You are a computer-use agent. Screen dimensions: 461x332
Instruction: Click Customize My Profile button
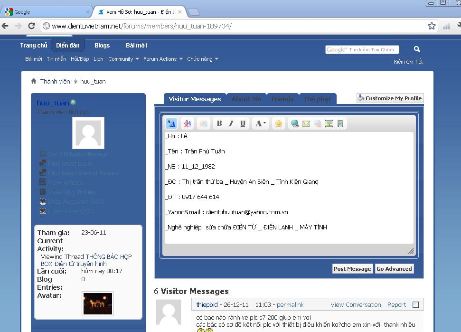pyautogui.click(x=390, y=98)
